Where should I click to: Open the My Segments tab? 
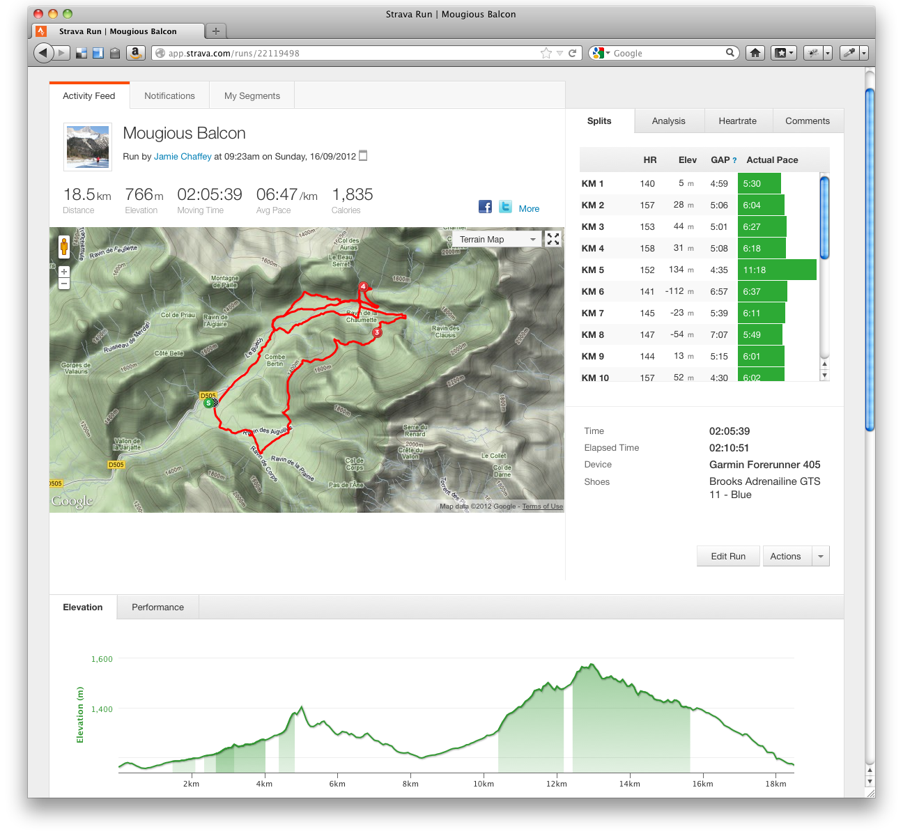click(252, 95)
